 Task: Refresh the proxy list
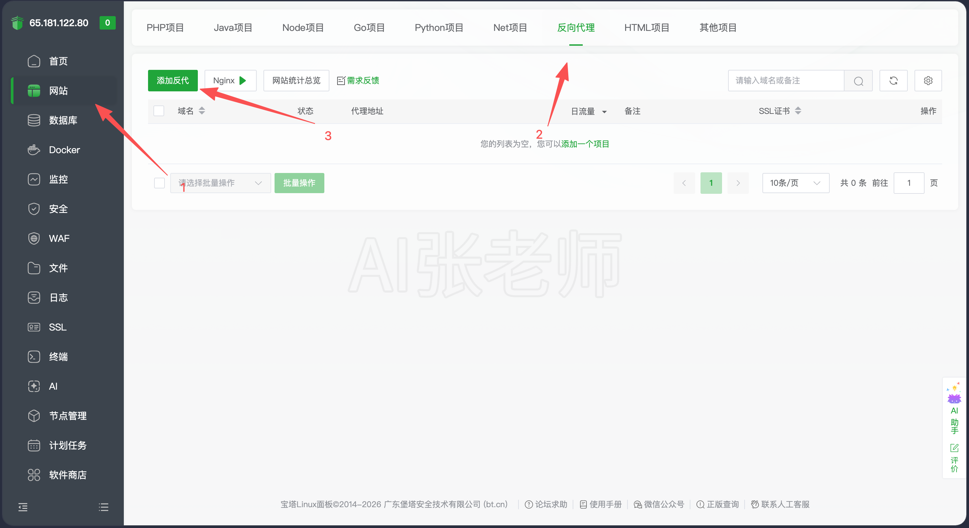click(x=893, y=81)
